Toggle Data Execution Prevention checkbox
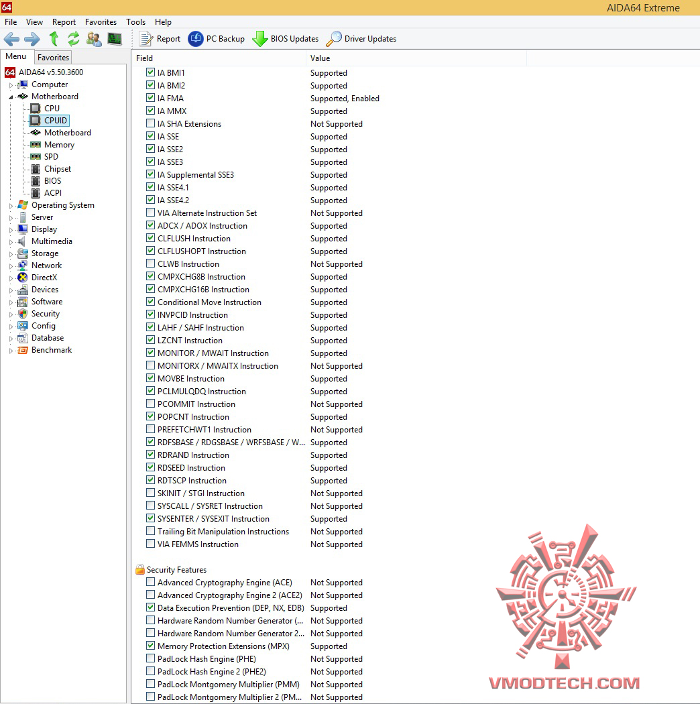Screen dimensions: 700x704 (x=150, y=607)
